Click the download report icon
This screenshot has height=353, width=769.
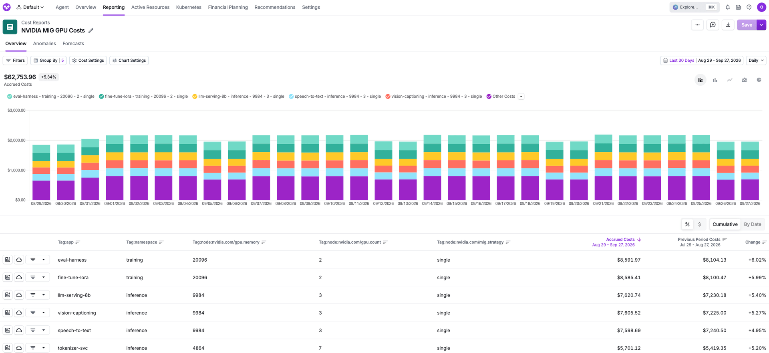point(728,25)
